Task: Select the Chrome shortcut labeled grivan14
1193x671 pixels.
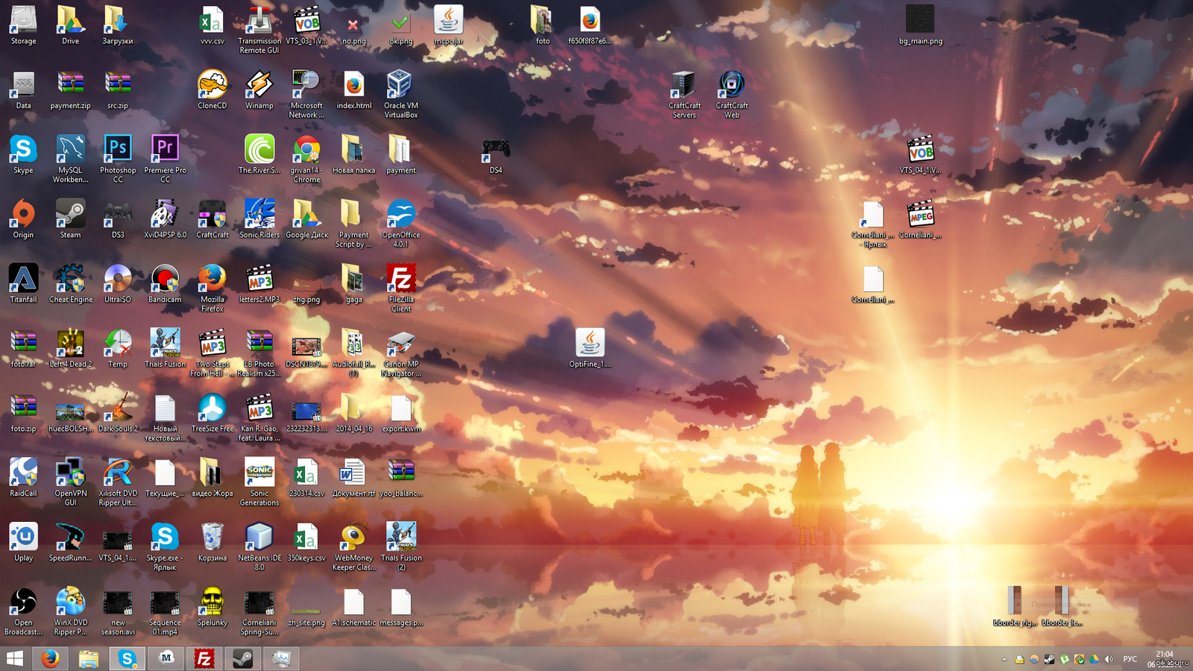Action: click(x=306, y=159)
